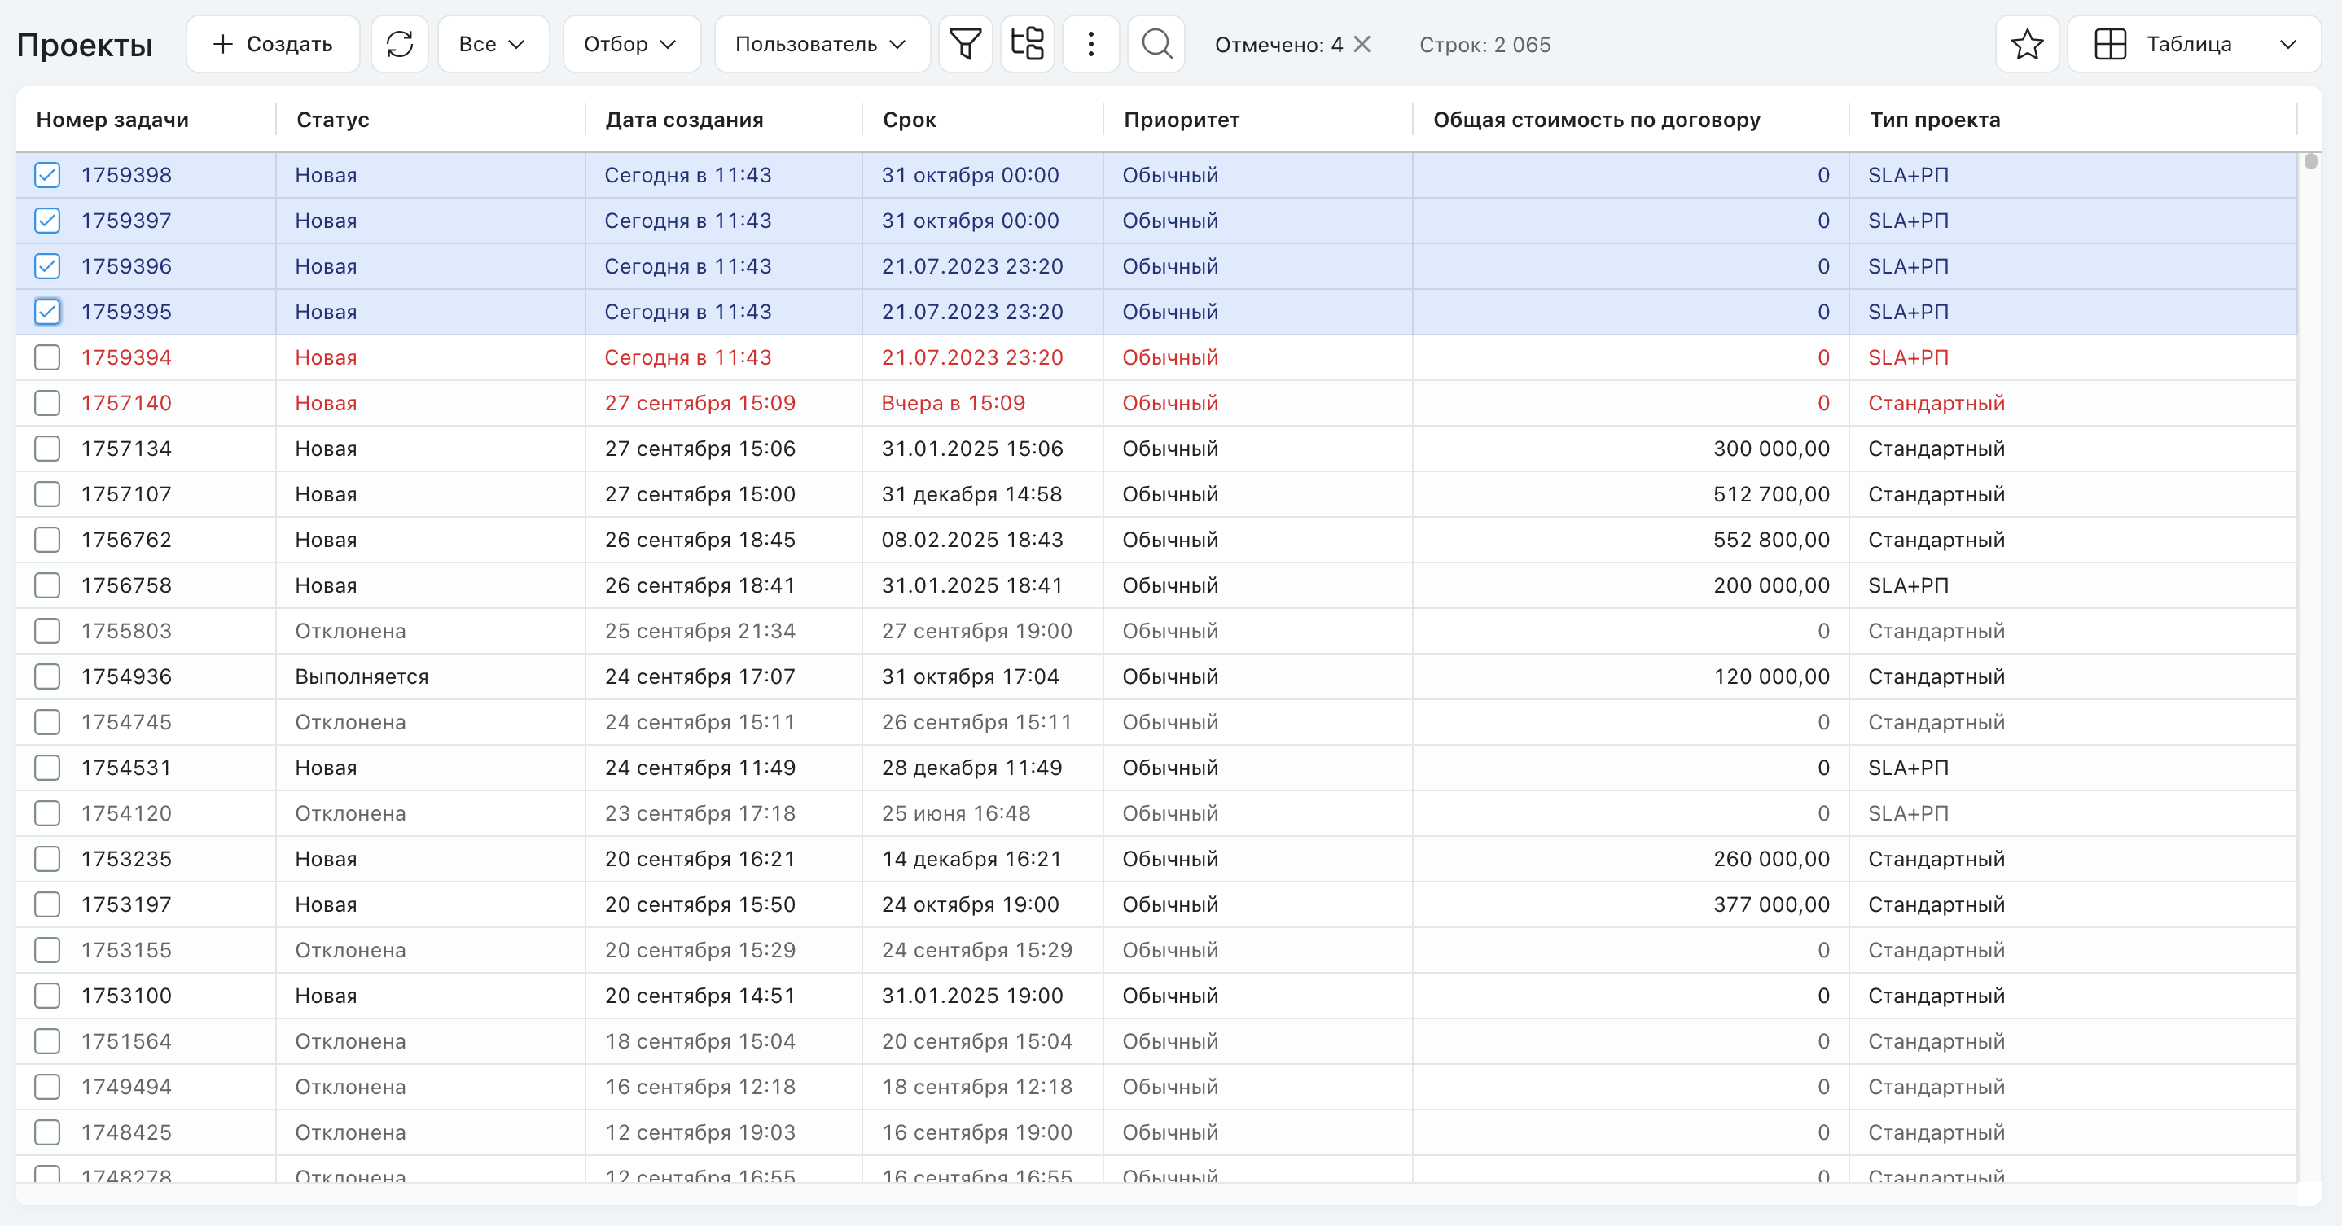Open the Все dropdown
2342x1226 pixels.
click(493, 44)
